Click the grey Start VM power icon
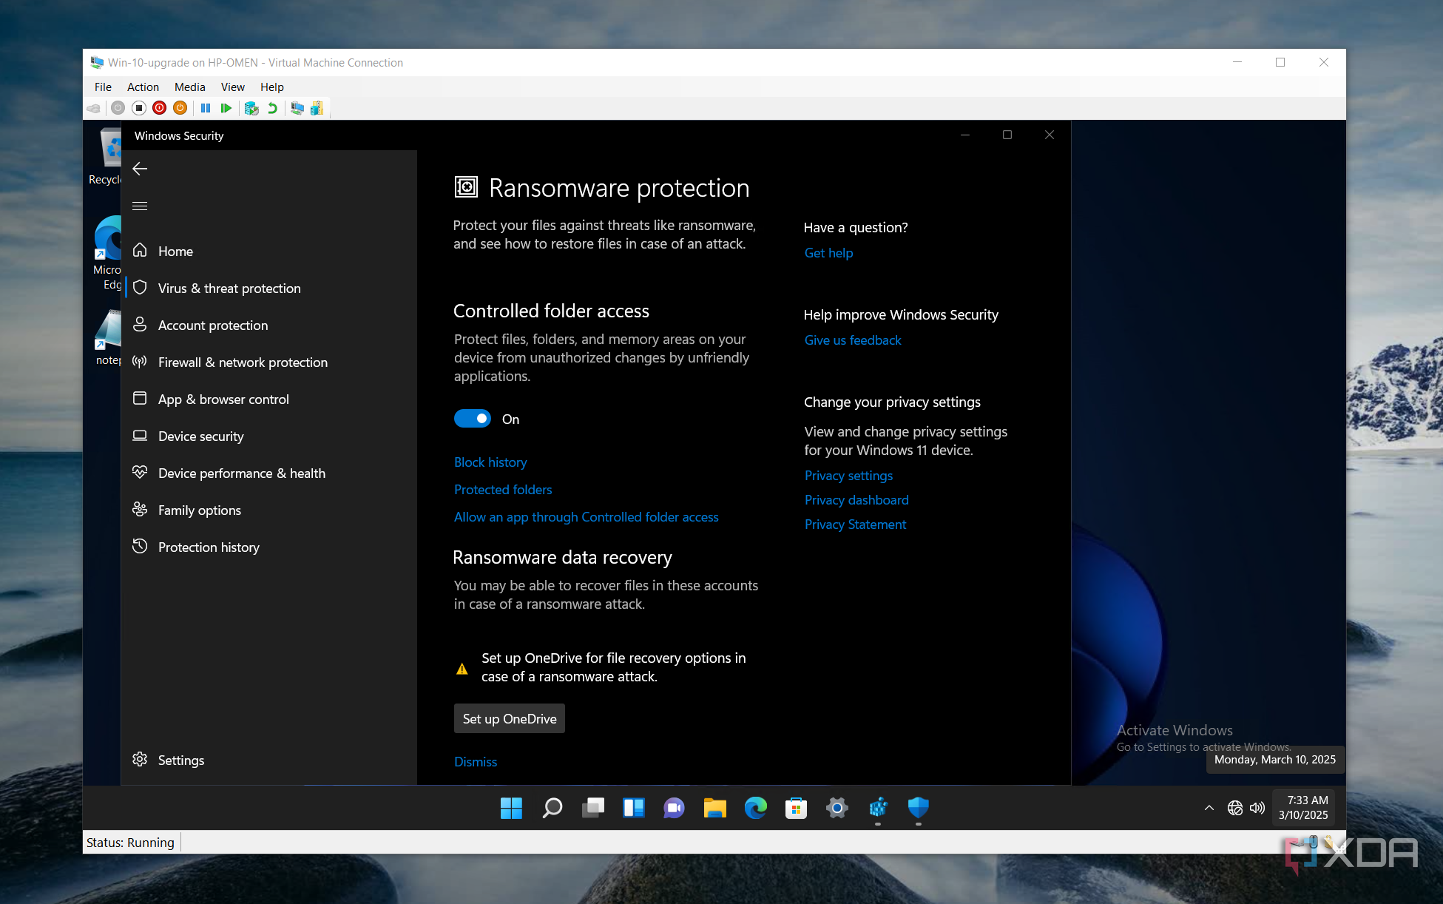This screenshot has width=1443, height=904. tap(118, 108)
